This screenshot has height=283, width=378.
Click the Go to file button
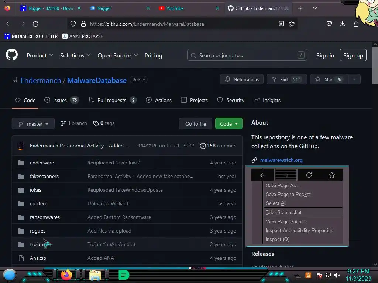tap(196, 124)
